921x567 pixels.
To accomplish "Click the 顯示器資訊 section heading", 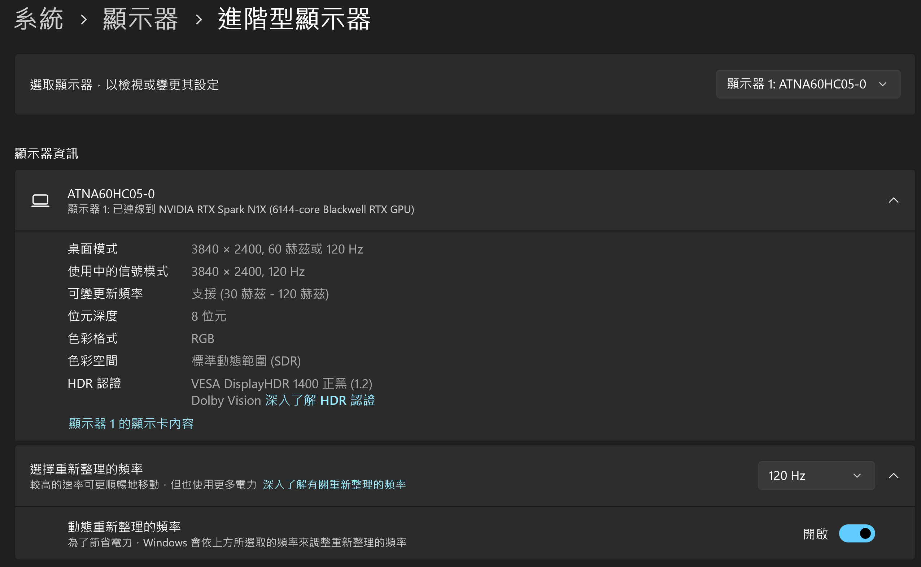I will pyautogui.click(x=47, y=153).
